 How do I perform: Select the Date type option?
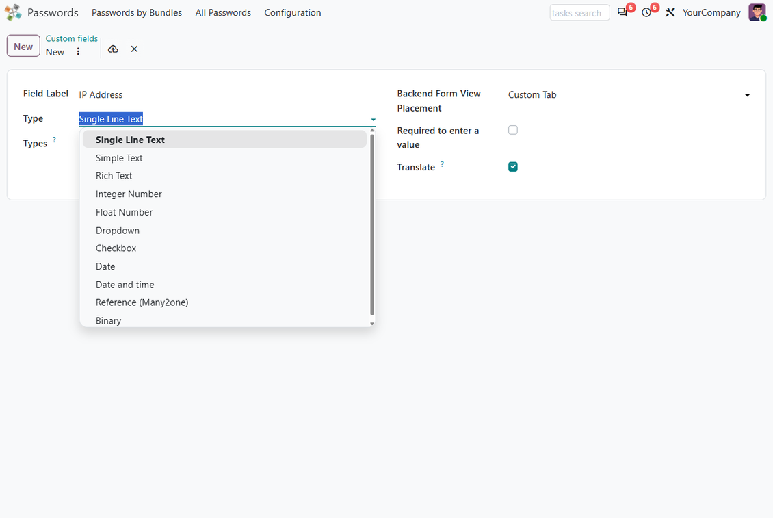tap(225, 266)
